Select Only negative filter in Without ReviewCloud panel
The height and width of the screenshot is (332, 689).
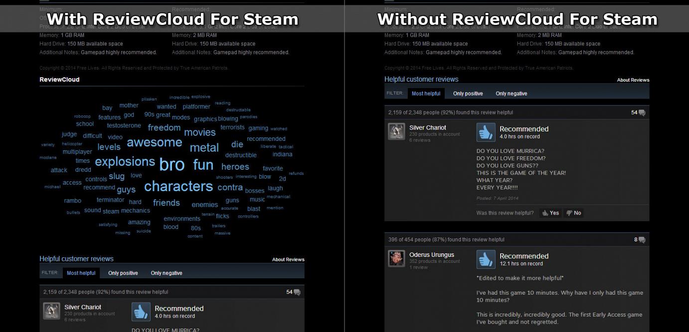pos(512,94)
